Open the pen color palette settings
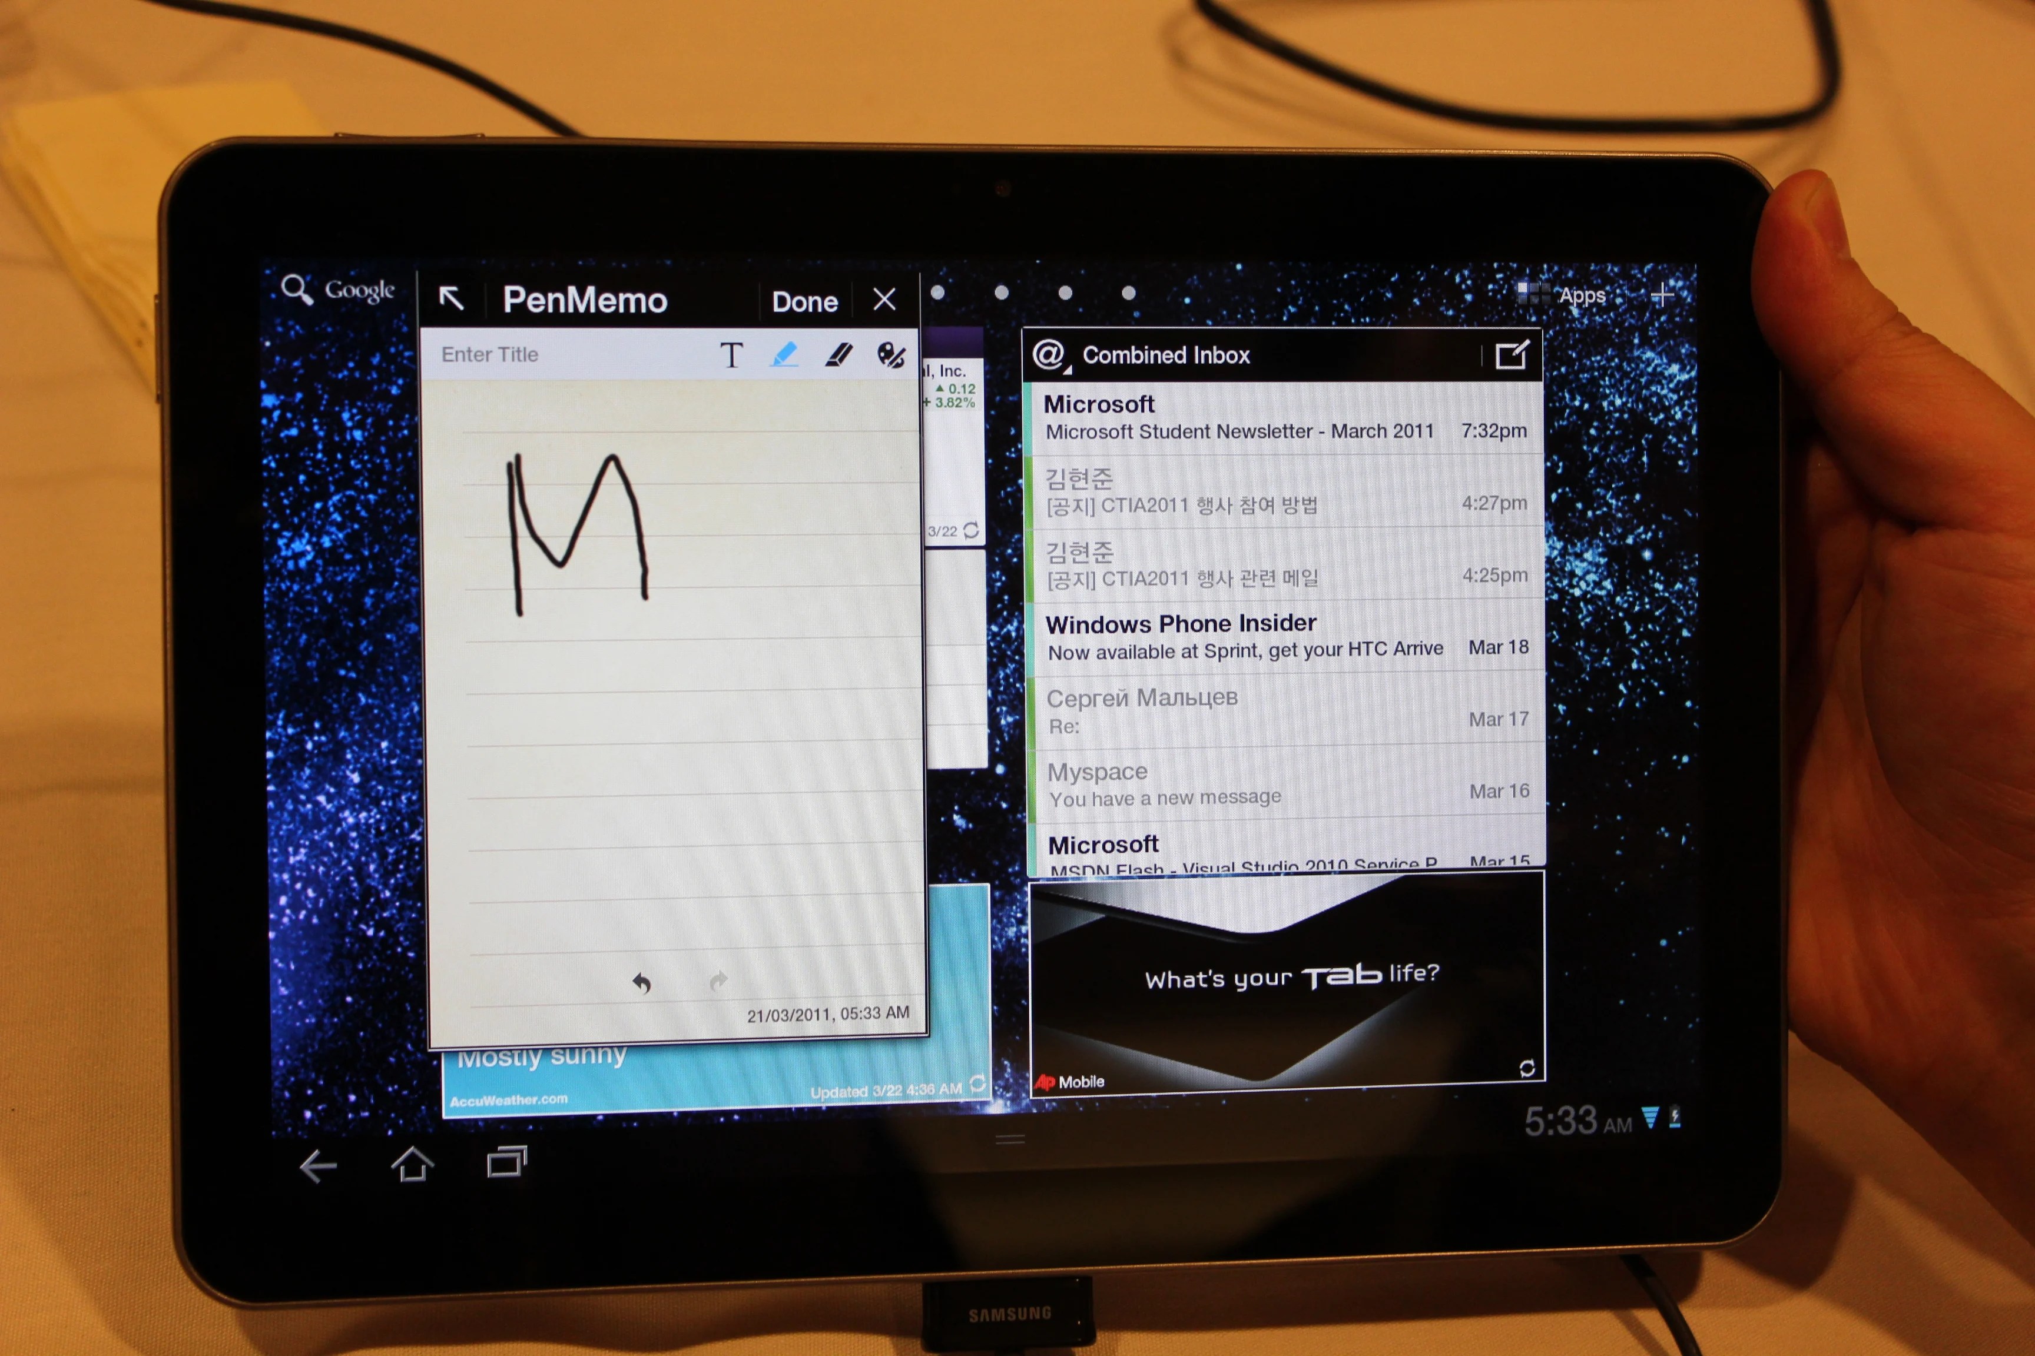This screenshot has height=1356, width=2035. point(891,354)
